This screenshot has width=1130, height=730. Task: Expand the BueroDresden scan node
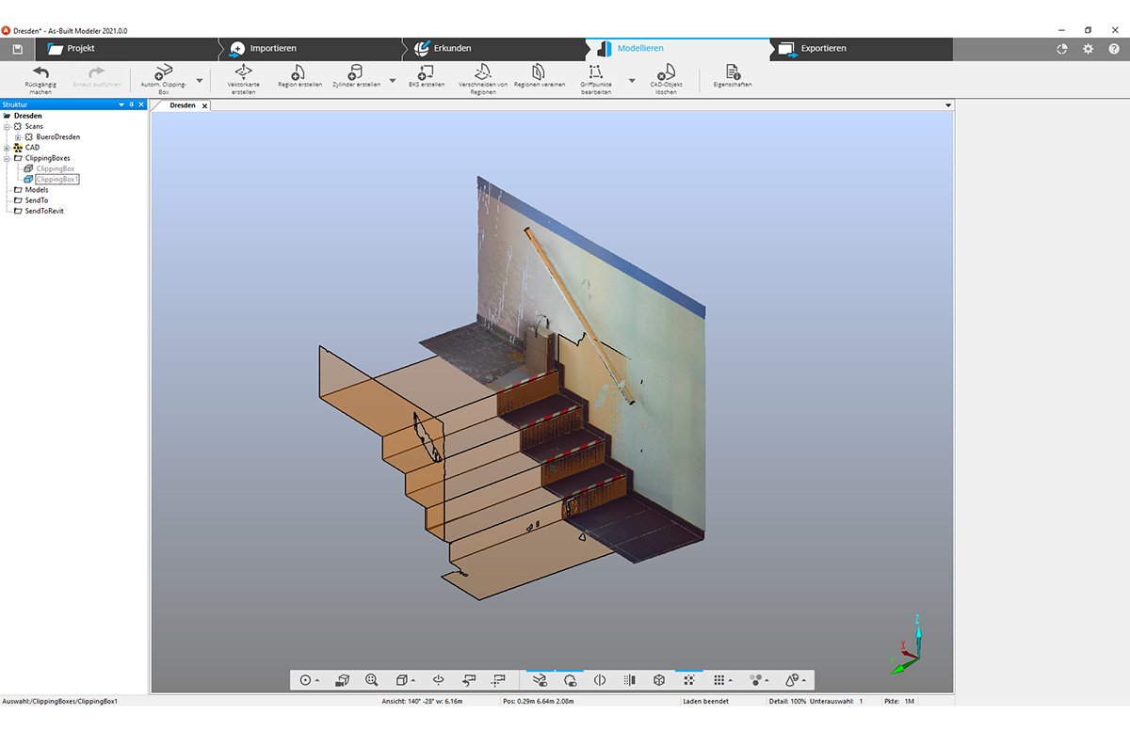19,136
